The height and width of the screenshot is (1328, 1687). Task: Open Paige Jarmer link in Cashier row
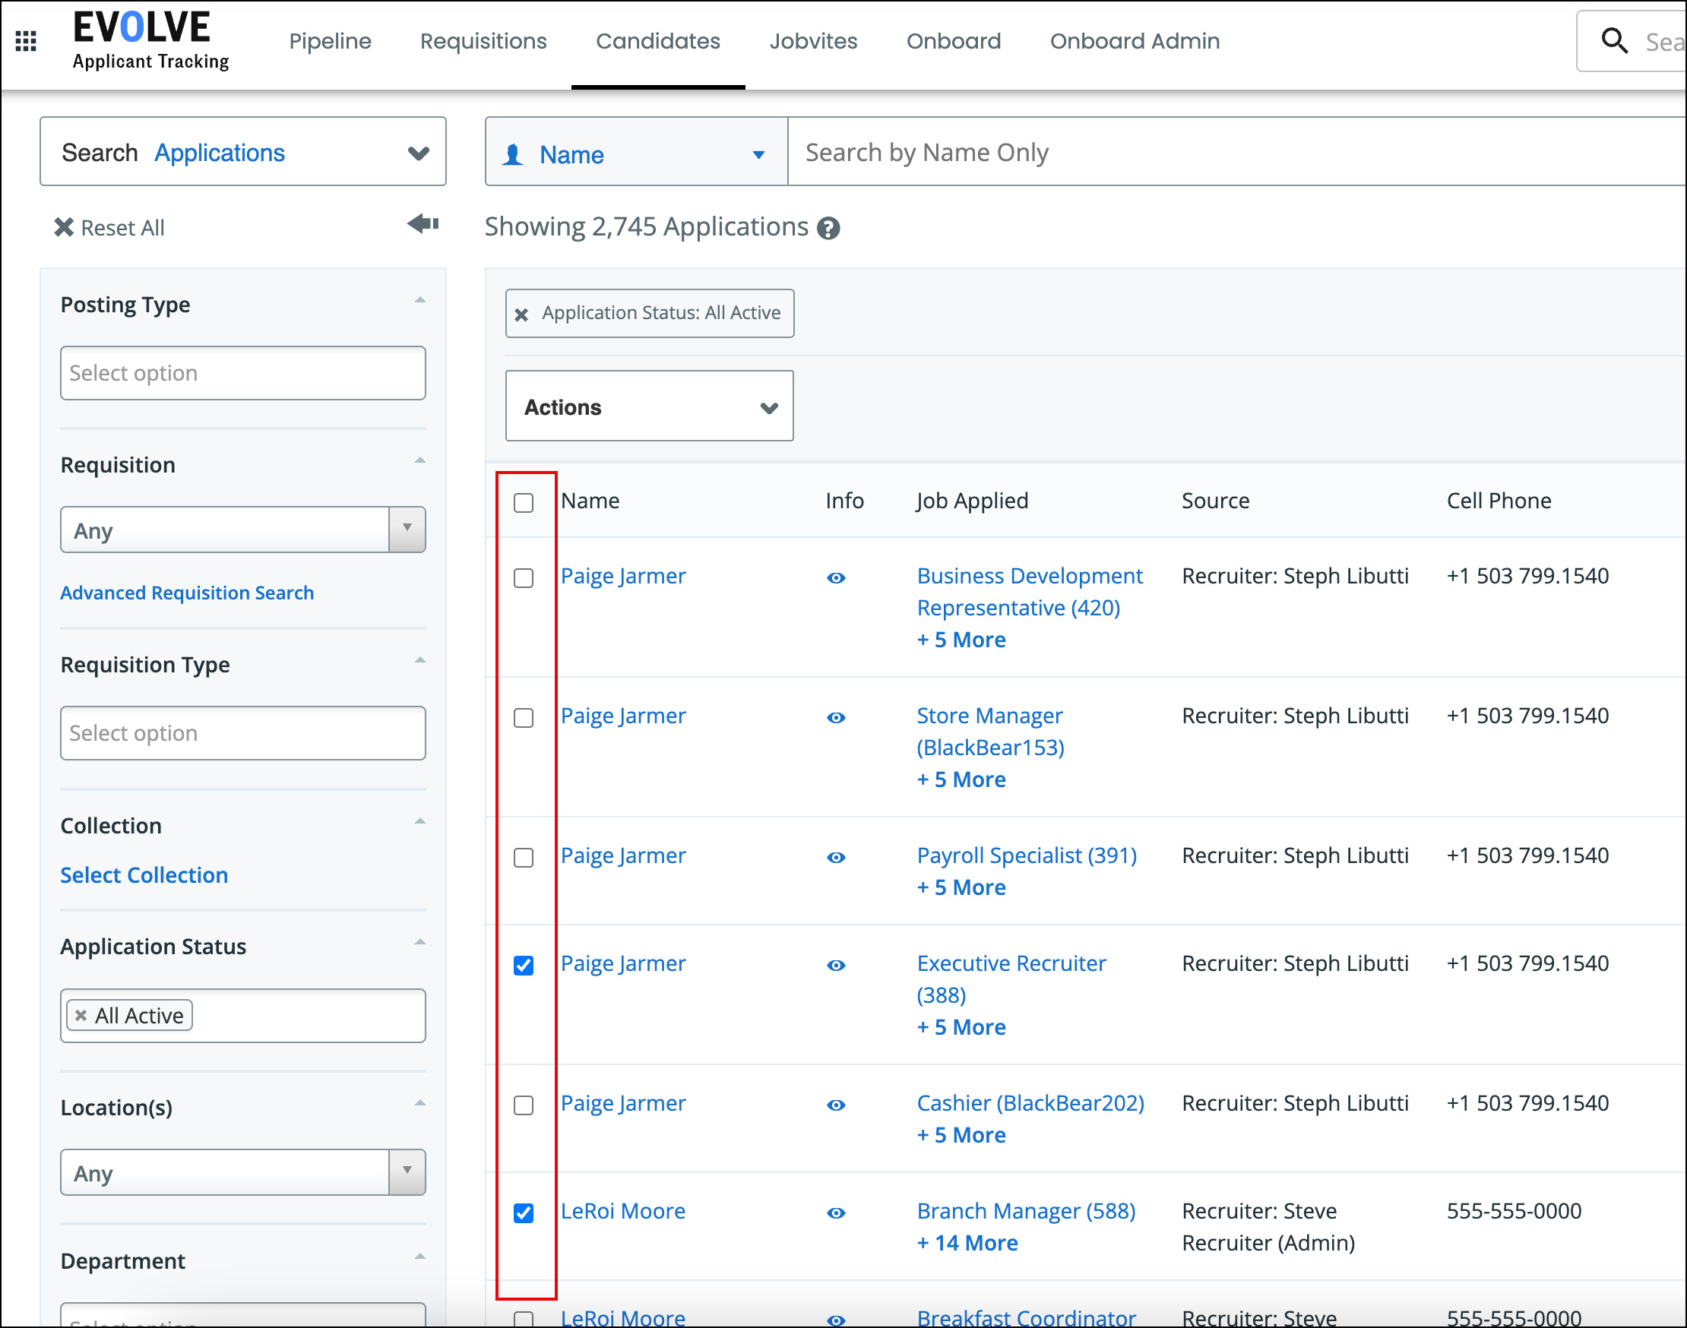(x=623, y=1104)
